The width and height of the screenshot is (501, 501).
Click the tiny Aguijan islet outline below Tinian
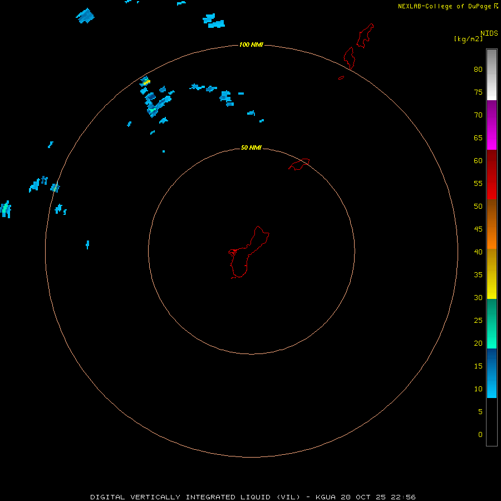341,77
